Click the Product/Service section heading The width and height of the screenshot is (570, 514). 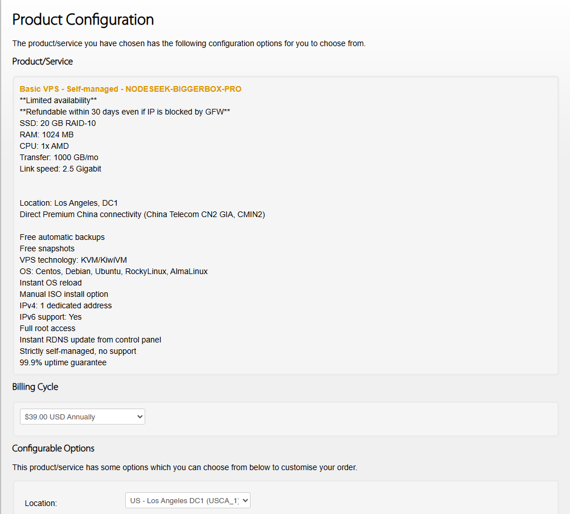pos(43,61)
